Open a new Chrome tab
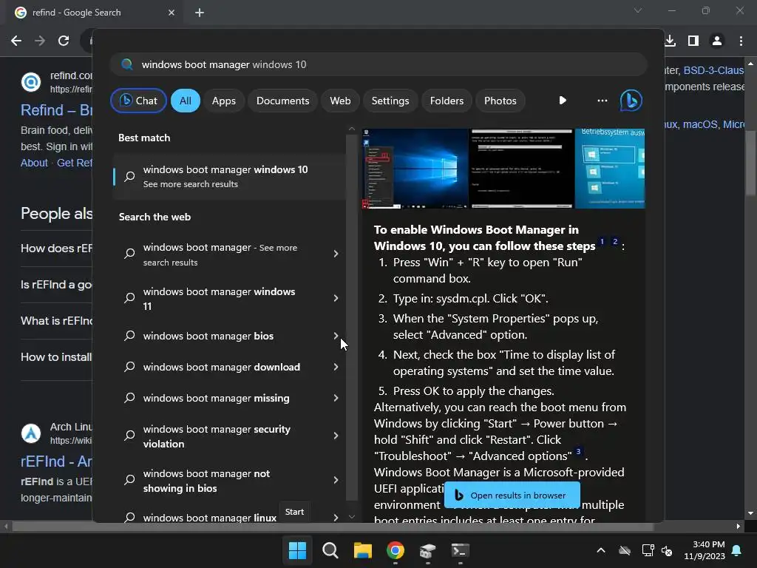 point(200,13)
